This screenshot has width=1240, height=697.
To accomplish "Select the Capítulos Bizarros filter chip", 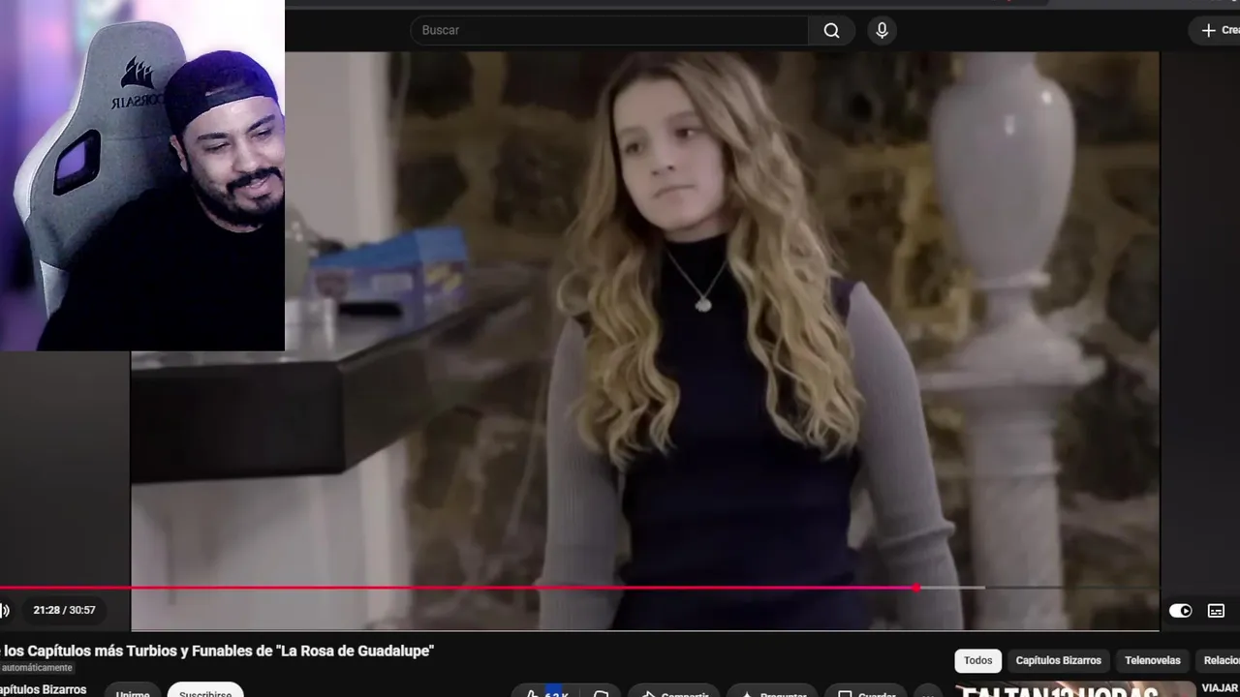I will (x=1058, y=660).
